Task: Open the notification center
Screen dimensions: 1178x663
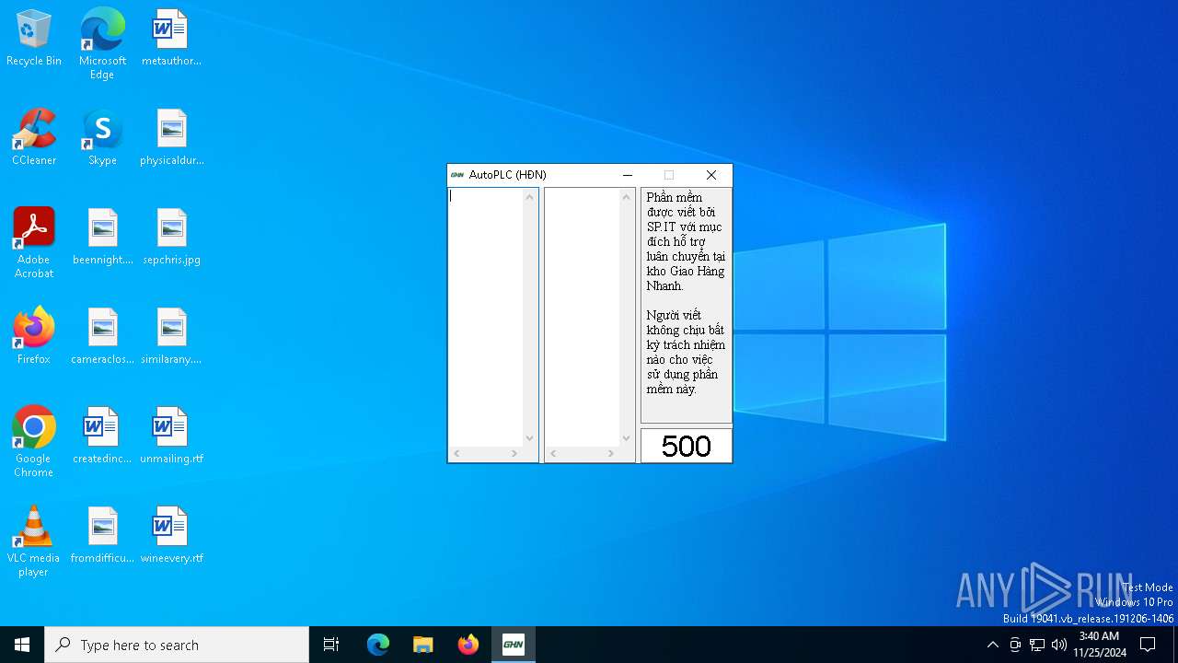Action: coord(1148,645)
